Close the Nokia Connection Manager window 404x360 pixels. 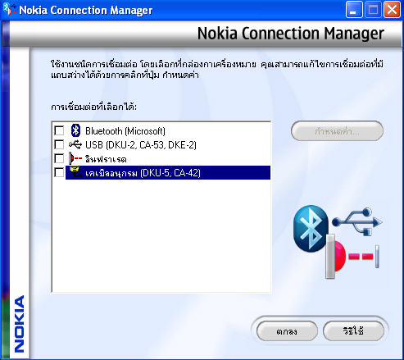(x=392, y=10)
